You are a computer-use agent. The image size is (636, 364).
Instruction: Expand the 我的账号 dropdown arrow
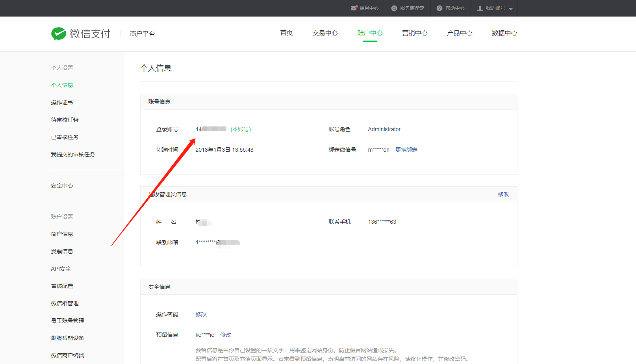tap(511, 9)
